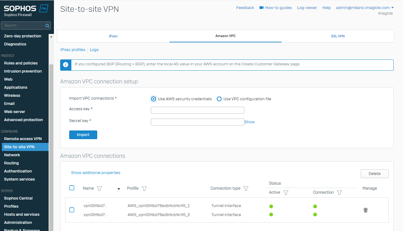Screen dimensions: 403x231
Task: Click the Name column filter icon
Action: 99,189
